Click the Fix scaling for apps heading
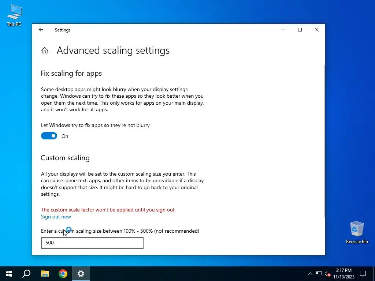375x281 pixels. click(x=71, y=73)
